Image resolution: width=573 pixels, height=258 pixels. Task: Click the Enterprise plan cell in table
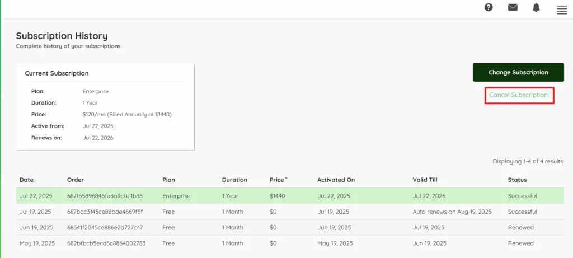(x=176, y=196)
